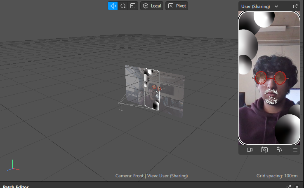The image size is (304, 188).
Task: Click the 'Grid spacing: 100cm' text
Action: [277, 176]
